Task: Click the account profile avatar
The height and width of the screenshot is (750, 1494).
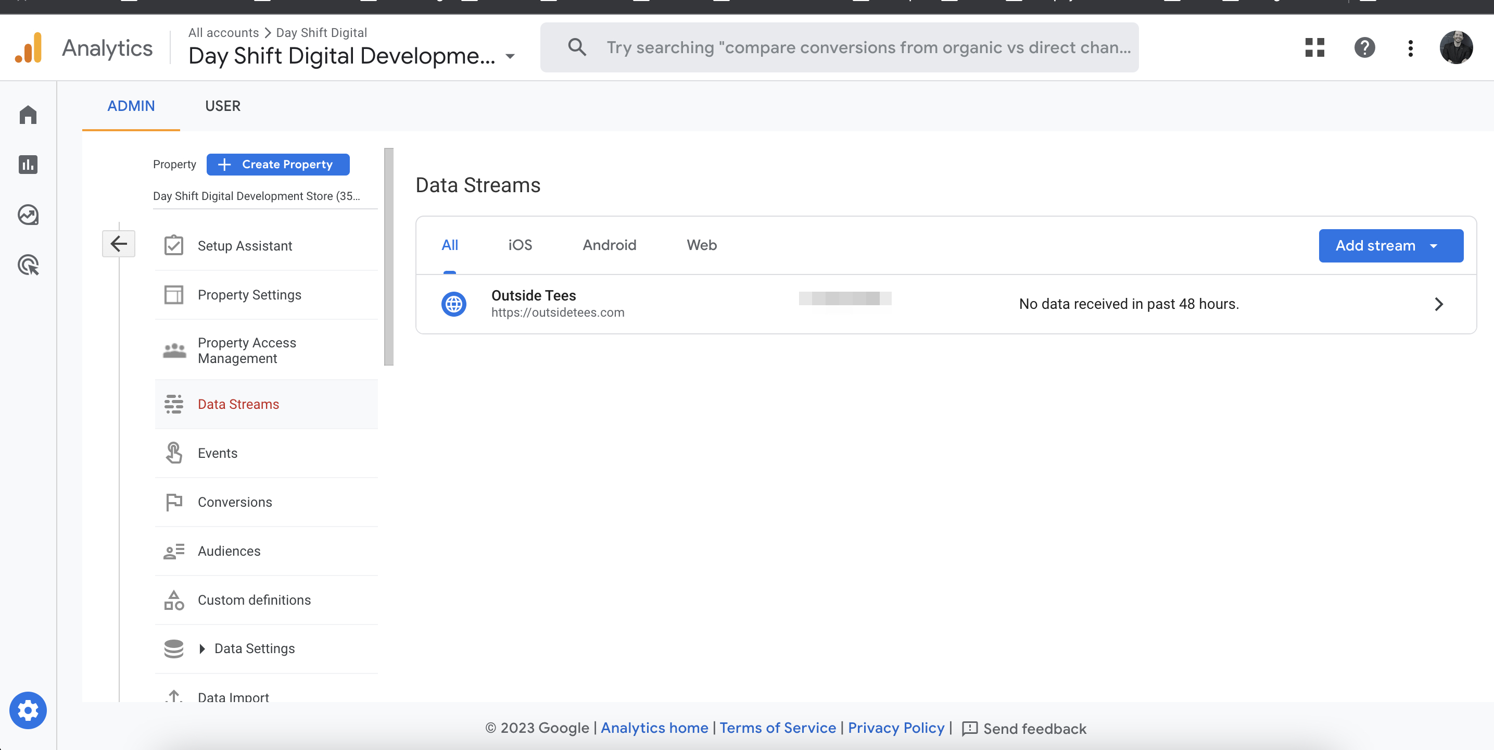Action: click(x=1455, y=47)
